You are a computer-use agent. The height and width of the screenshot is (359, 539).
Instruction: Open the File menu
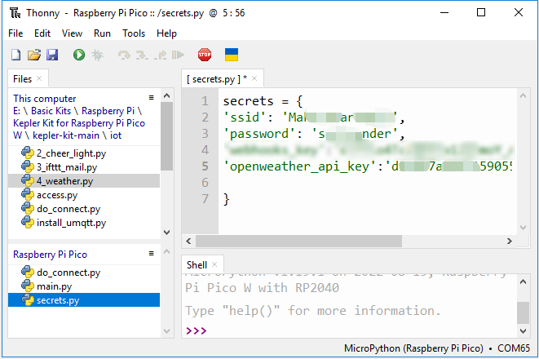(15, 33)
